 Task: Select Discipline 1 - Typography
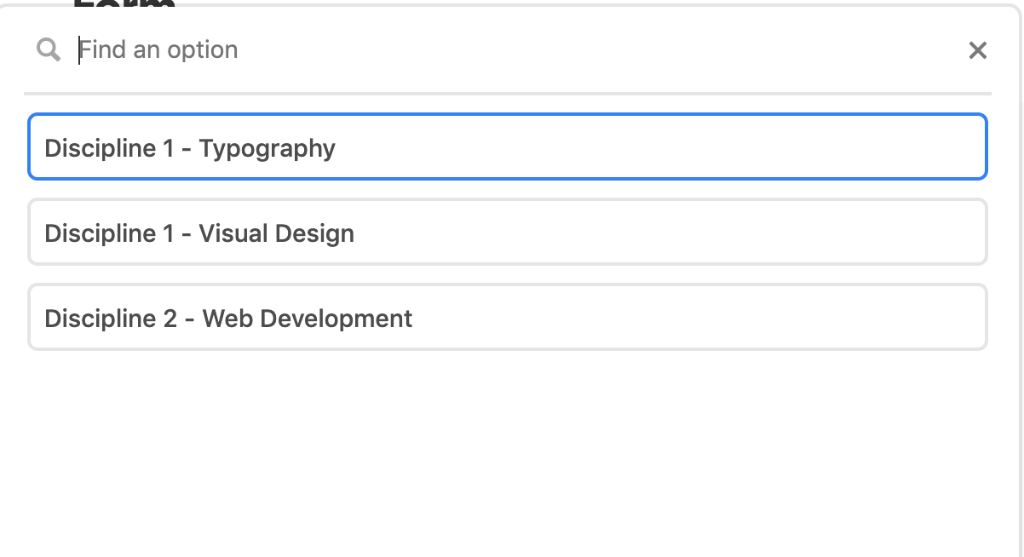click(x=508, y=146)
